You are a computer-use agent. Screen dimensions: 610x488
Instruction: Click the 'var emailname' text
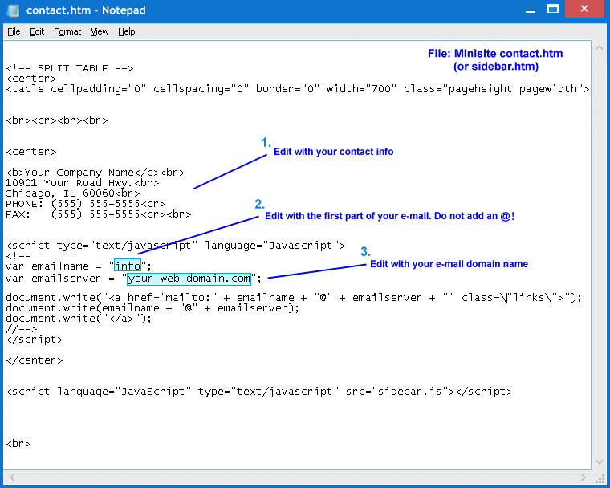click(47, 266)
